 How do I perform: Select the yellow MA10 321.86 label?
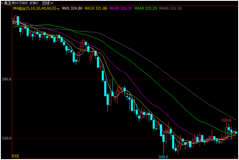(x=96, y=9)
